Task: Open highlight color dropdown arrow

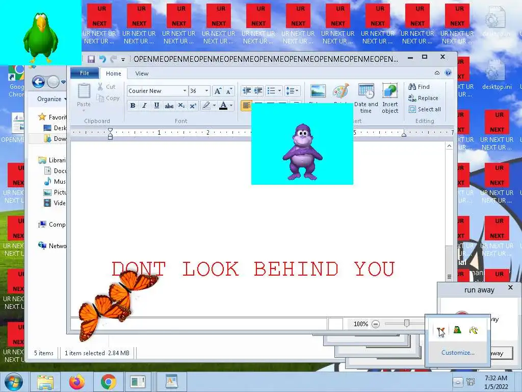Action: pos(214,106)
